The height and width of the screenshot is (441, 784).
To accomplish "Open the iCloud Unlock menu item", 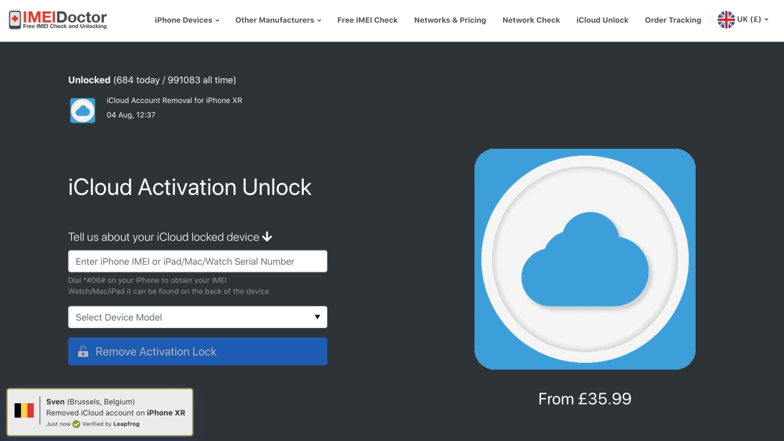I will coord(602,20).
